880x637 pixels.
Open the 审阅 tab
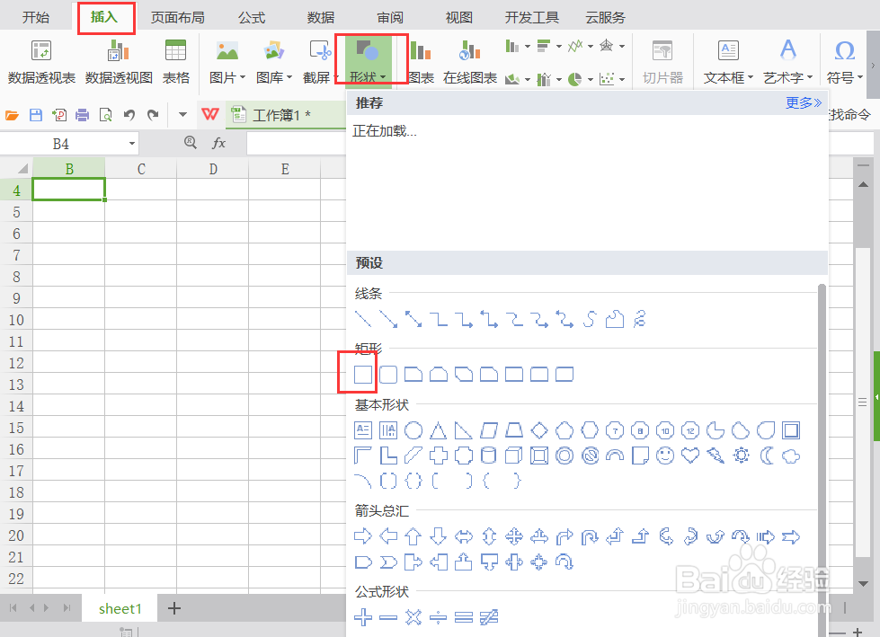(390, 17)
